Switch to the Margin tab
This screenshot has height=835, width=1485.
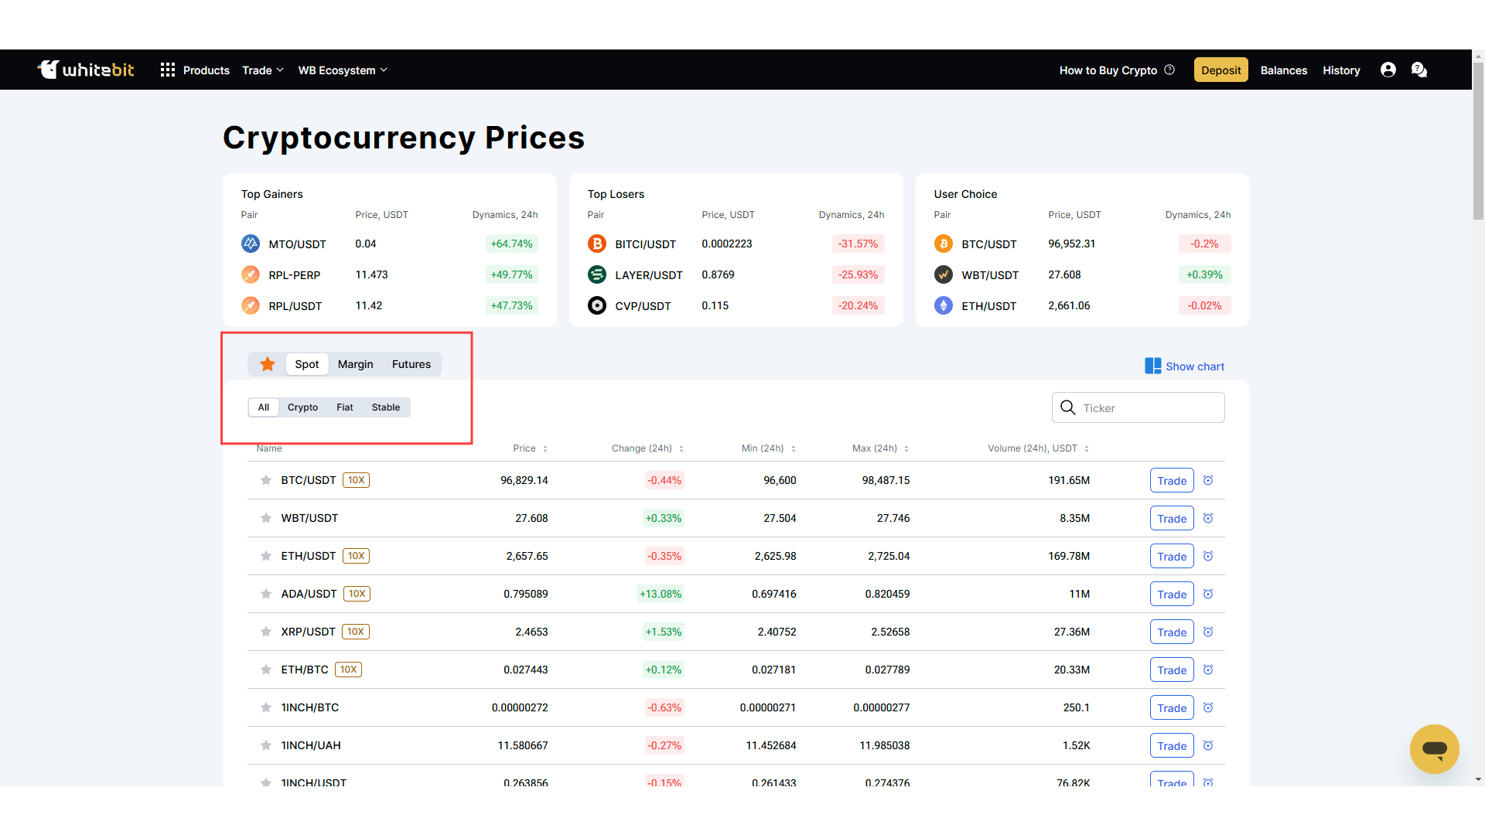pyautogui.click(x=356, y=364)
